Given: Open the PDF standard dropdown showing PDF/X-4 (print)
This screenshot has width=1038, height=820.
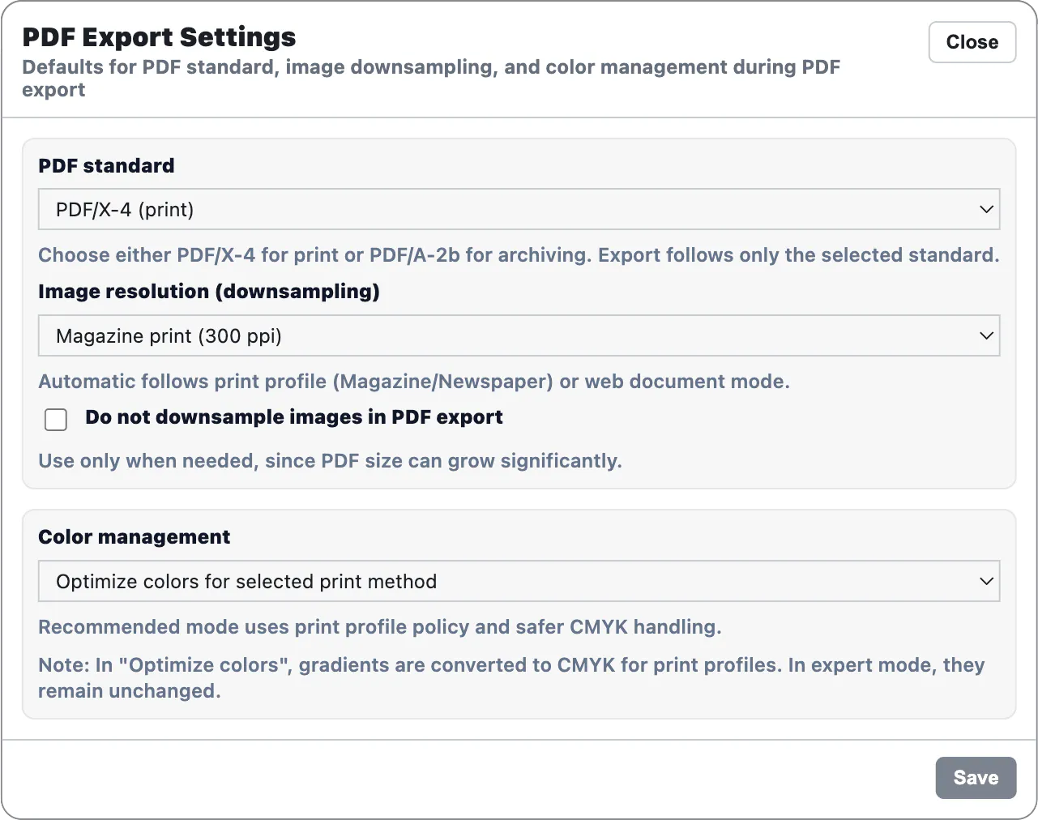Looking at the screenshot, I should pos(519,209).
